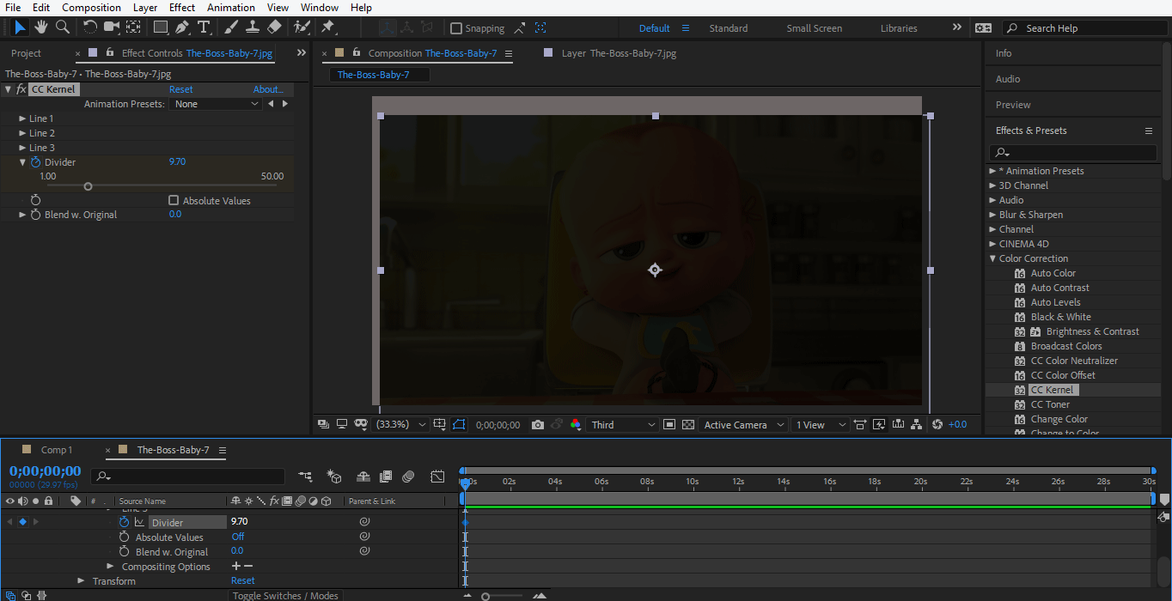Select the Zoom tool in toolbar
The width and height of the screenshot is (1172, 601).
click(62, 27)
